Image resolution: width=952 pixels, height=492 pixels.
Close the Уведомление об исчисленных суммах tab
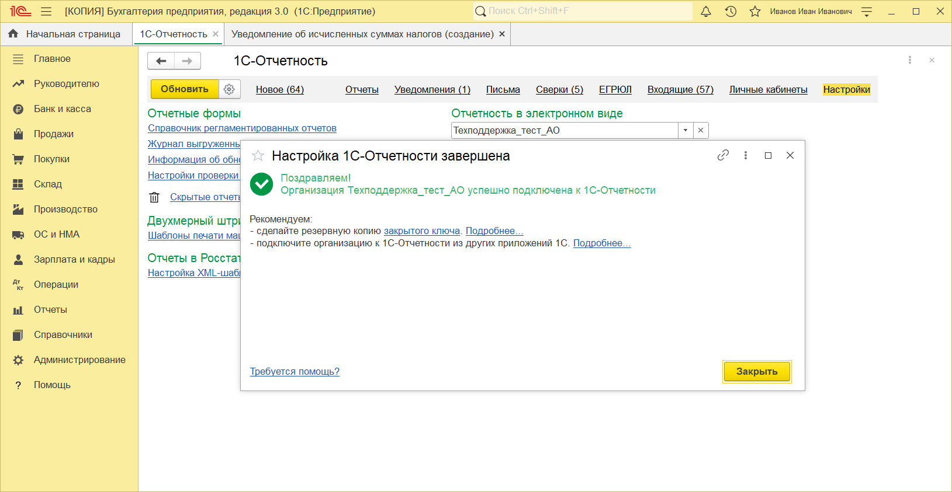[502, 34]
